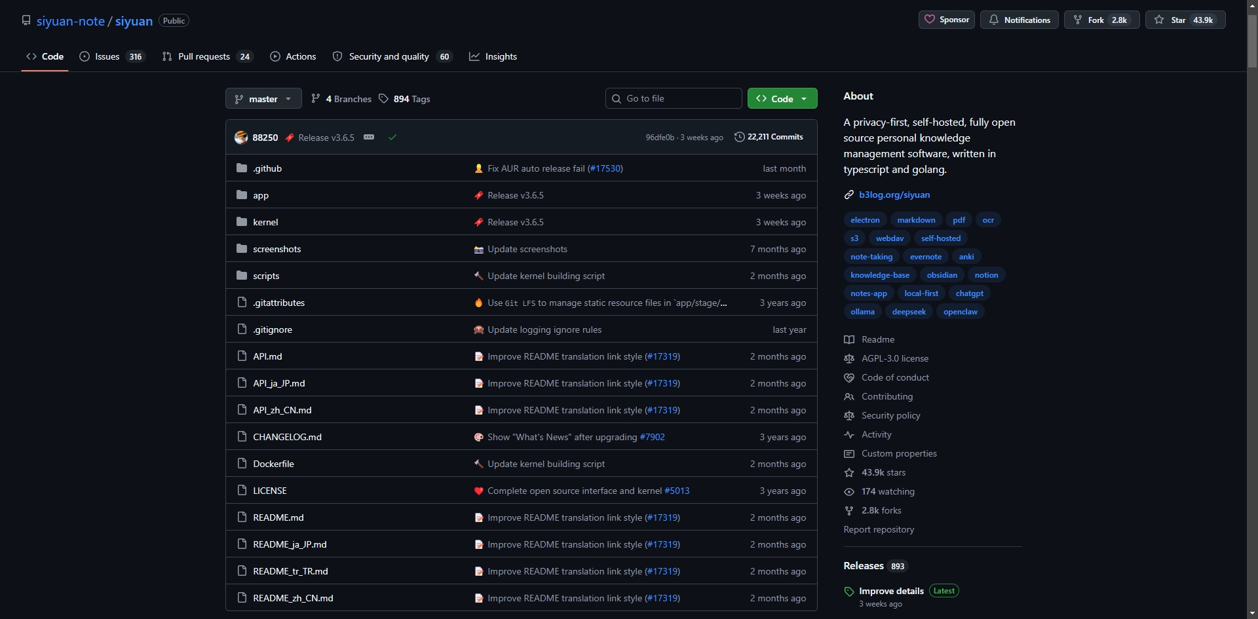Open the Improve details latest release
Screen dimensions: 1258x619
pos(891,591)
